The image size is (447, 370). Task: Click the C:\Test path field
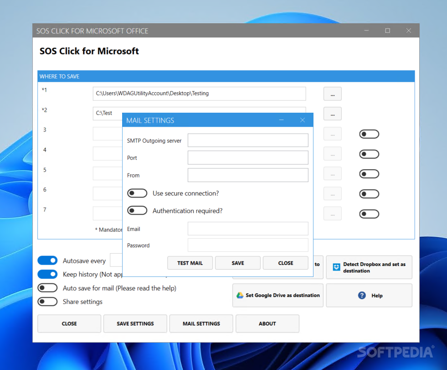click(x=108, y=114)
